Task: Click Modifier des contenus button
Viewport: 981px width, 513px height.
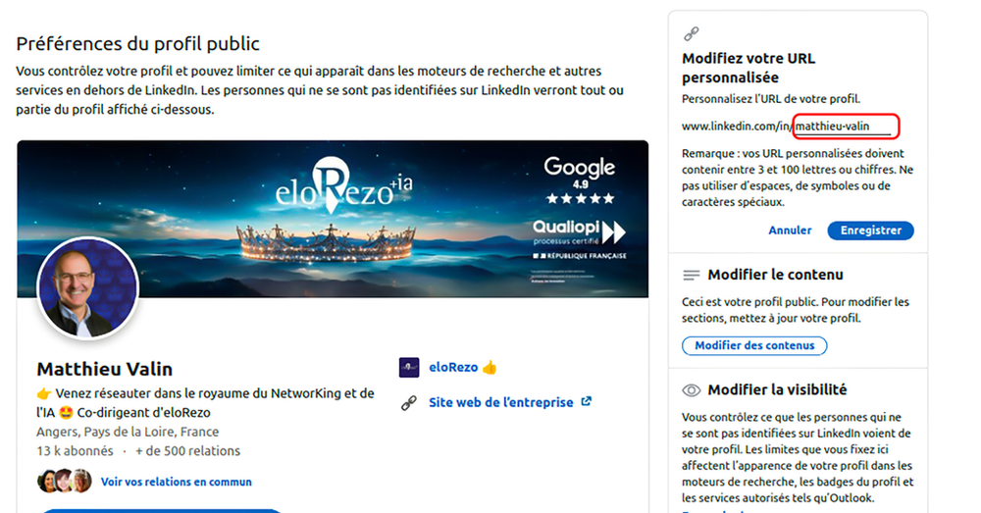Action: (754, 345)
